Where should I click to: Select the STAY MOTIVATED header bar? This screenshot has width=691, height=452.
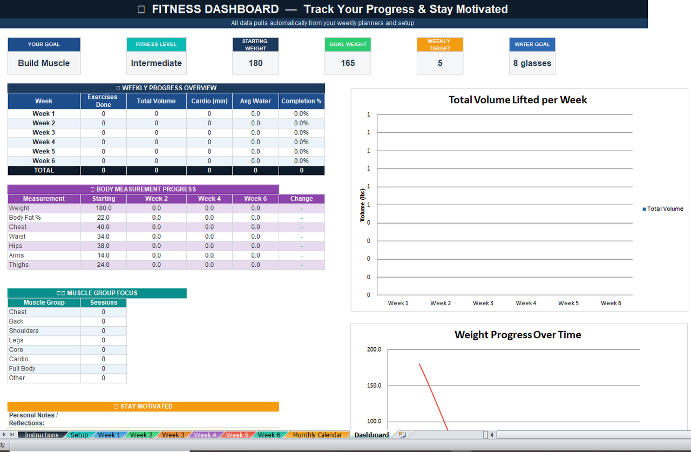(x=143, y=407)
